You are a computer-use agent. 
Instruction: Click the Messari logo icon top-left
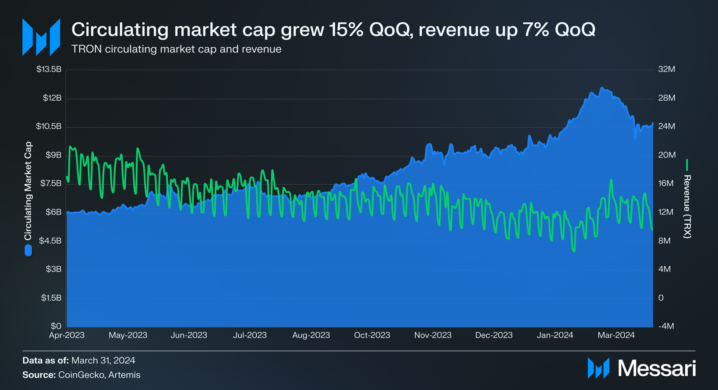pyautogui.click(x=41, y=37)
